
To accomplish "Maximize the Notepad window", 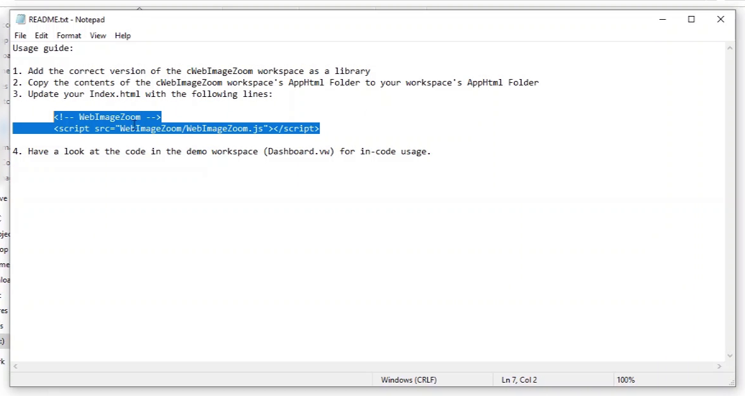I will pyautogui.click(x=691, y=20).
